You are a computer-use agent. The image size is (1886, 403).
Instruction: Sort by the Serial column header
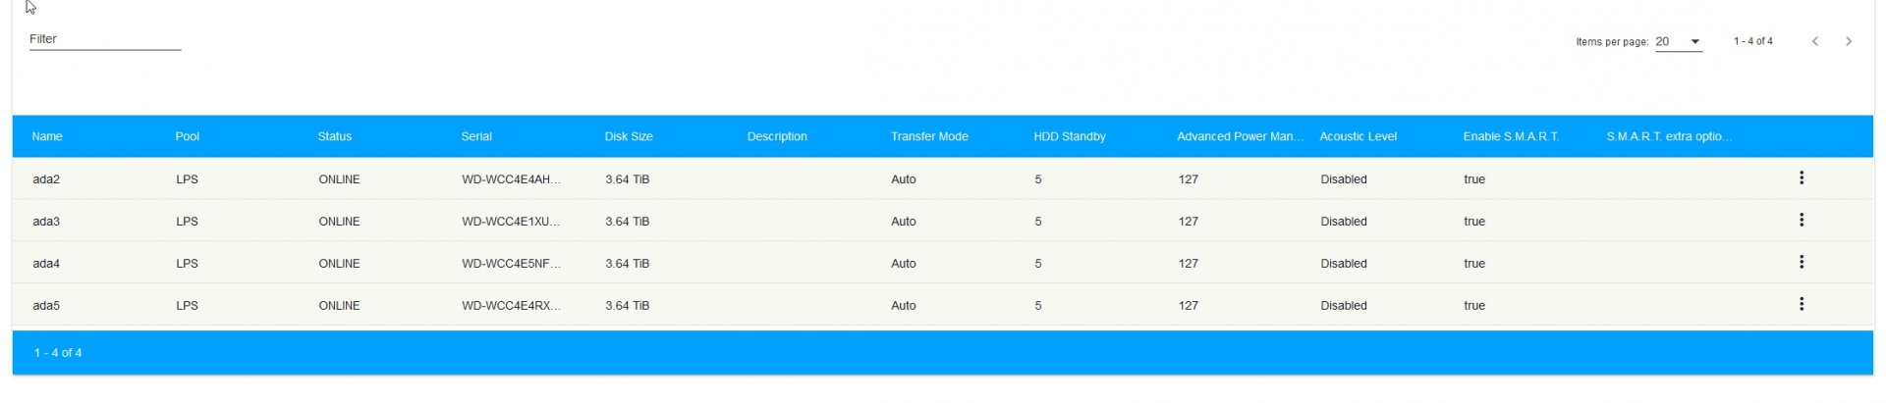(x=476, y=136)
